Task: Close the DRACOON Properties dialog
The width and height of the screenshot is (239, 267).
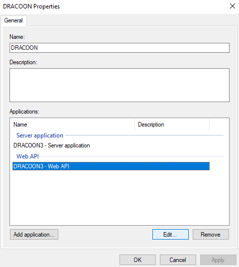Action: [x=233, y=6]
